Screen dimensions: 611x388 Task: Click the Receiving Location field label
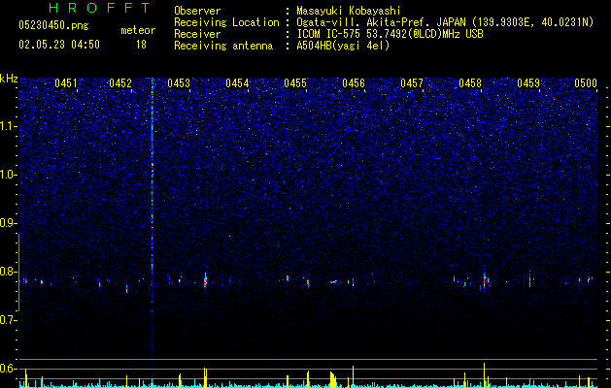click(x=226, y=22)
